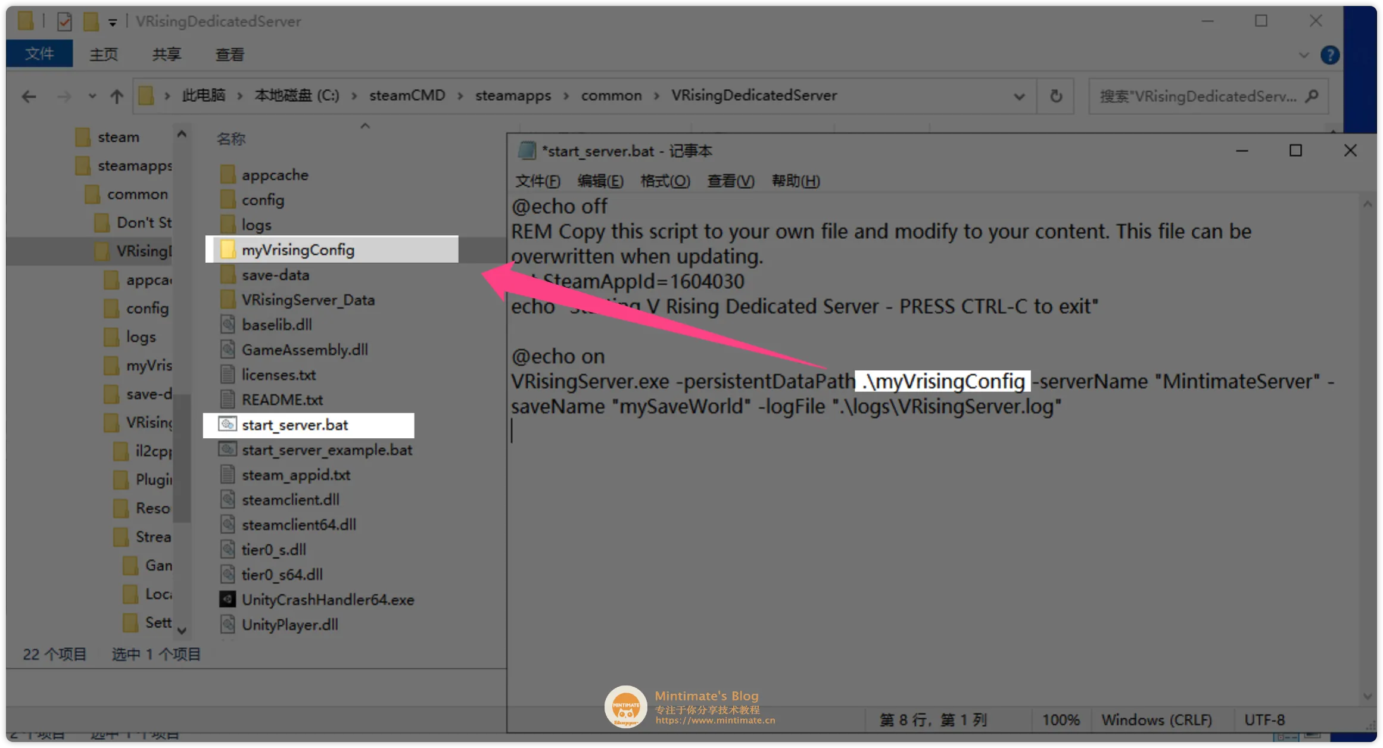Expand breadcrumb chevron after common
This screenshot has width=1383, height=748.
coord(656,96)
